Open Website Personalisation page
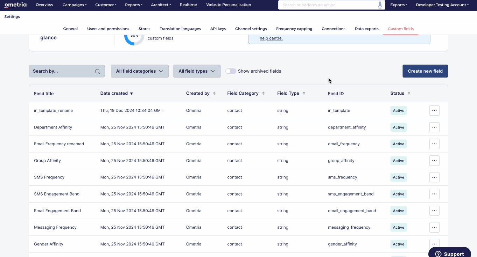This screenshot has height=257, width=477. point(229,5)
